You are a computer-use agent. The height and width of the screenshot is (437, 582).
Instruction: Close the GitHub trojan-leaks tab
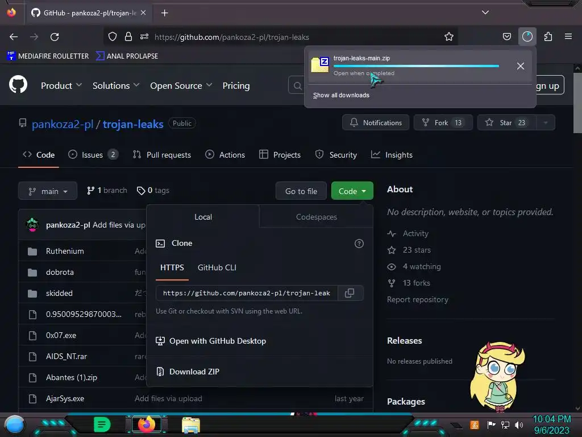coord(143,13)
